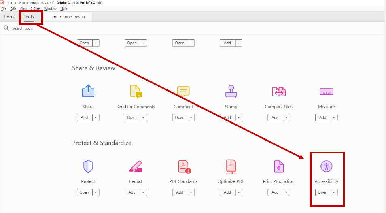386x213 pixels.
Task: Open the Edit menu
Action: 13,9
